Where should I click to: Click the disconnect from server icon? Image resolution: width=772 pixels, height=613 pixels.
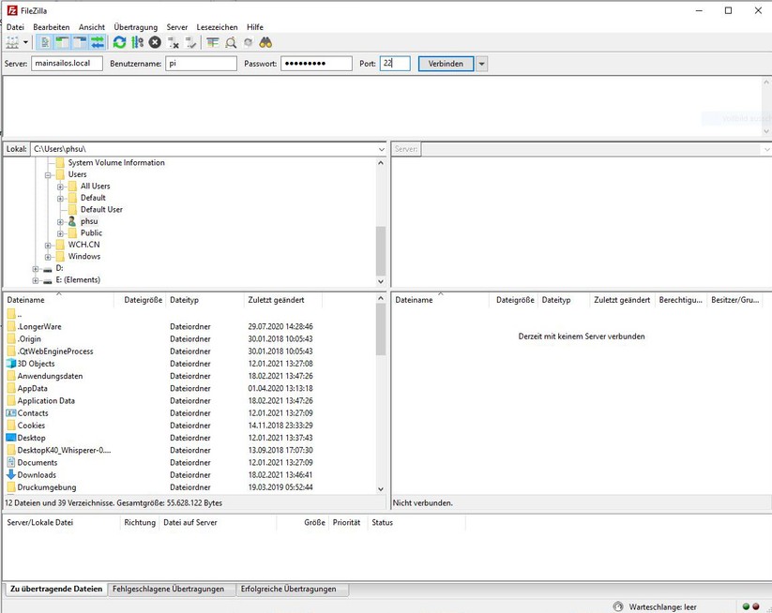(174, 42)
